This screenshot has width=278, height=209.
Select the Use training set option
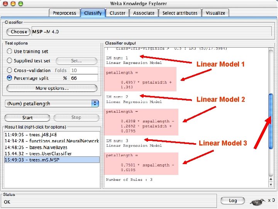[9, 51]
